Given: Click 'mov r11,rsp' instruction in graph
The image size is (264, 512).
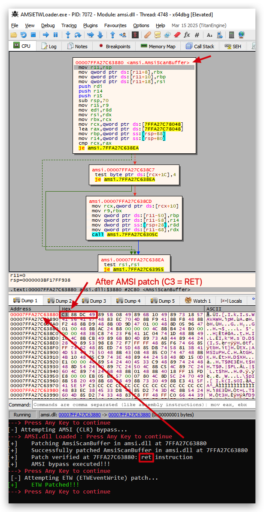Looking at the screenshot, I should [x=94, y=67].
